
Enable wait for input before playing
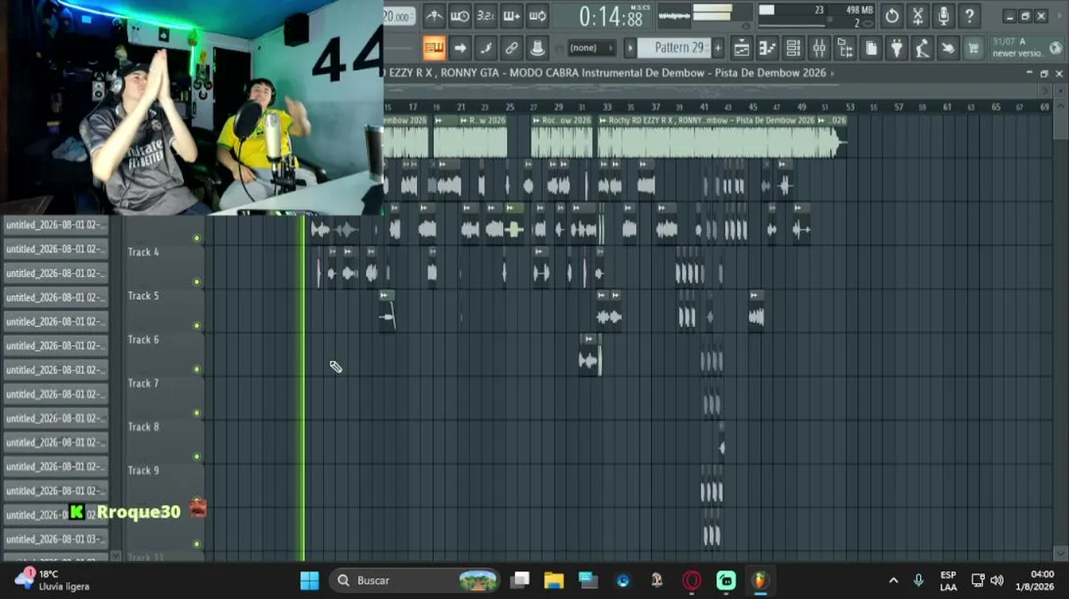coord(460,16)
